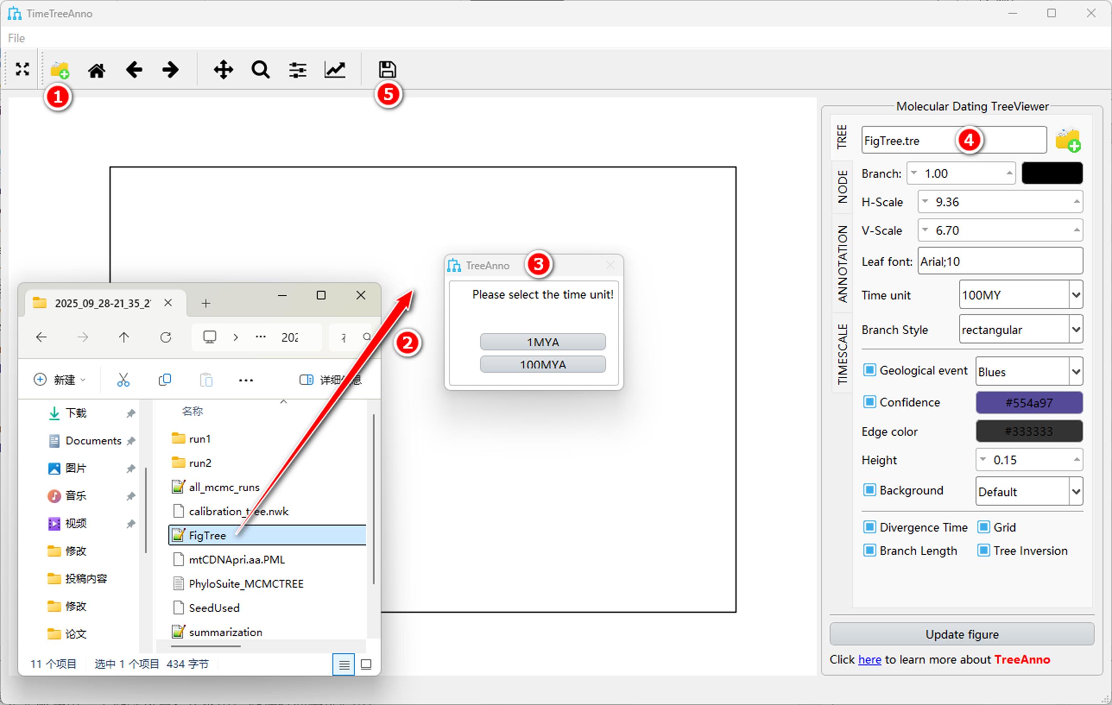Click the FigTree.tre tree path field

point(953,140)
